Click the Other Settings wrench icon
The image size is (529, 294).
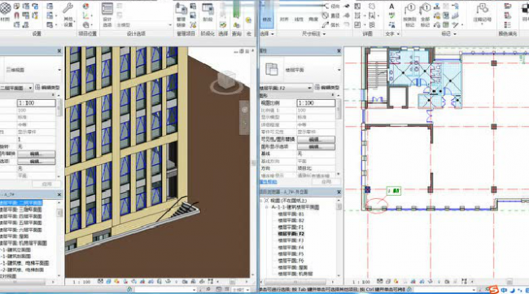pos(68,15)
